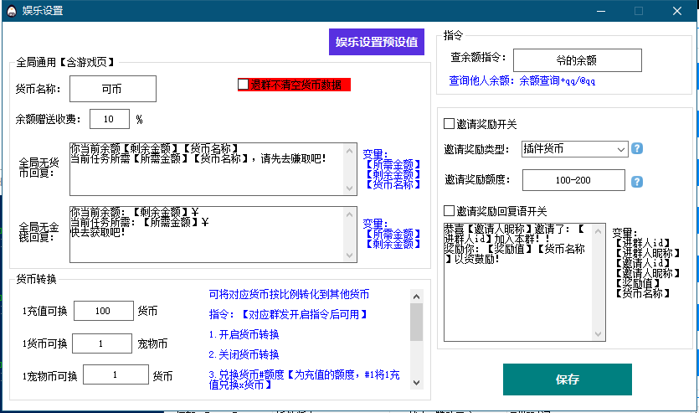
Task: Click down arrow of invite reply scrollbar
Action: pyautogui.click(x=599, y=333)
